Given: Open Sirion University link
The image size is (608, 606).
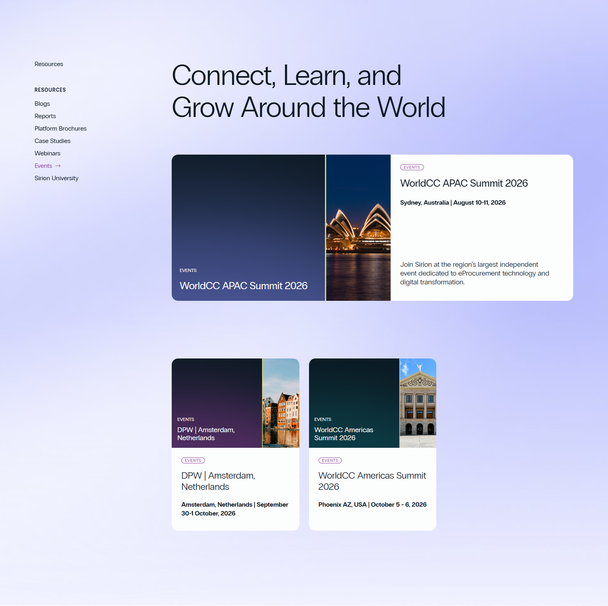Looking at the screenshot, I should click(x=56, y=178).
